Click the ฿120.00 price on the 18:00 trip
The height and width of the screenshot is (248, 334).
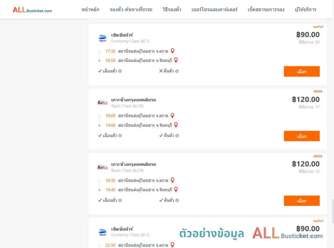tap(306, 99)
